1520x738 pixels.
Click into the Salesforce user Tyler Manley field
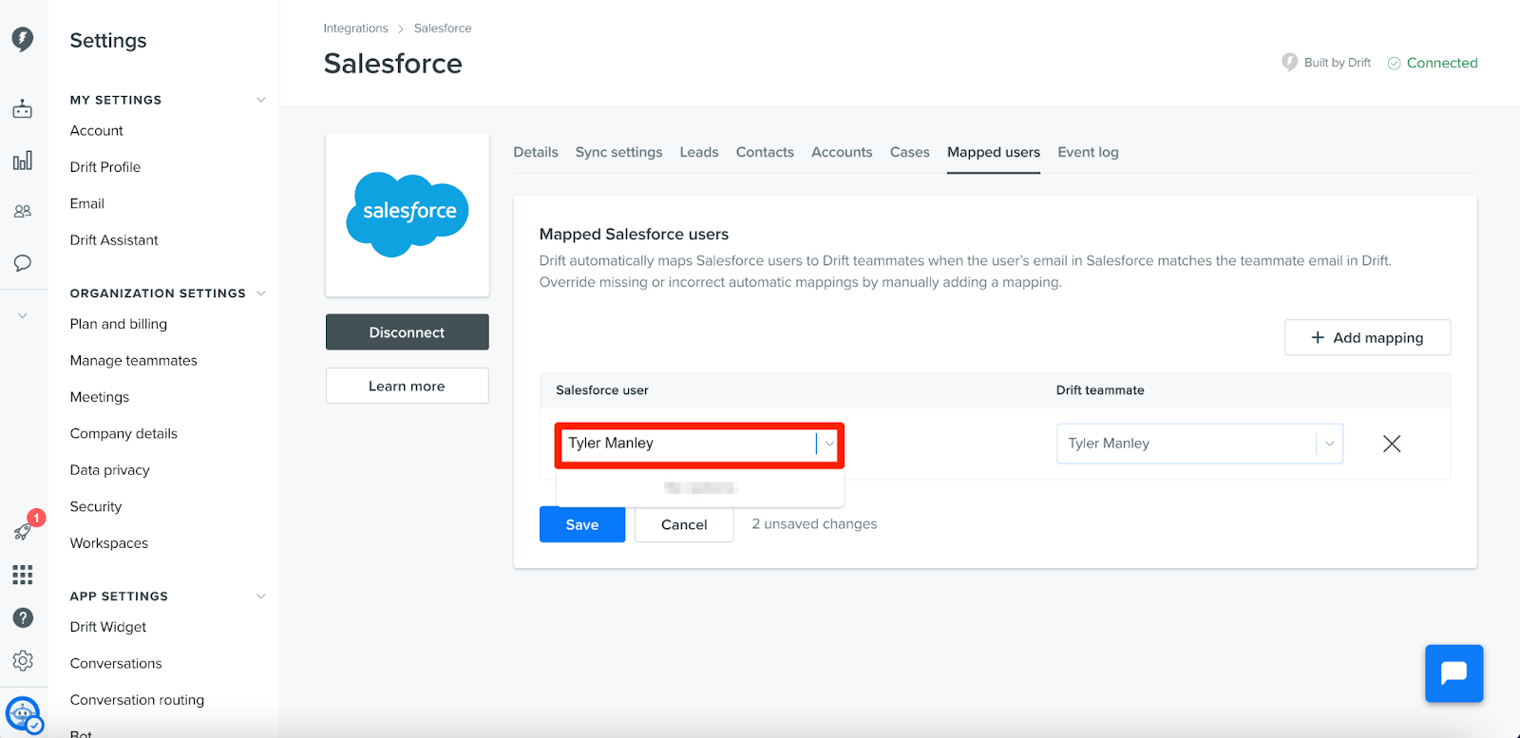pos(699,445)
